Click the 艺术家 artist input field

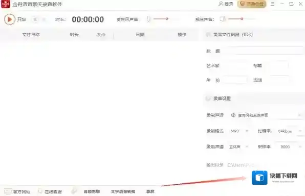point(235,66)
